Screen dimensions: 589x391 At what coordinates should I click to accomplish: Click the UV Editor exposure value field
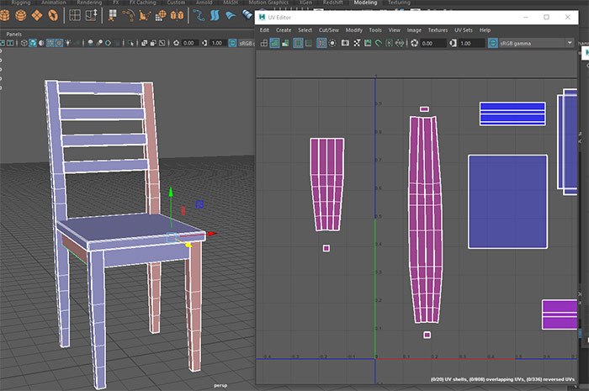coord(429,43)
